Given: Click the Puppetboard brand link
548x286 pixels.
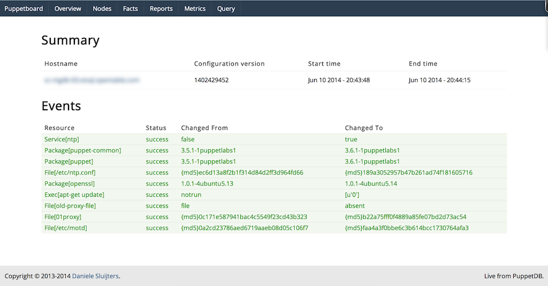Looking at the screenshot, I should [24, 9].
